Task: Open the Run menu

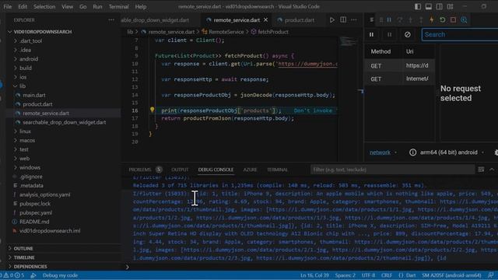Action: click(x=97, y=6)
